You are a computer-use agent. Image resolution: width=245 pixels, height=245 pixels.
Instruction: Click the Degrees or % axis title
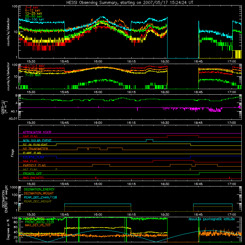(8, 229)
